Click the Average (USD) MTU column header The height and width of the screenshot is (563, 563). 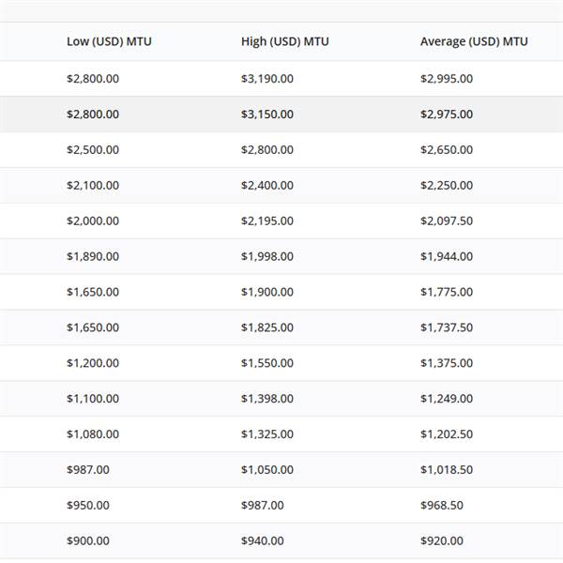point(474,42)
